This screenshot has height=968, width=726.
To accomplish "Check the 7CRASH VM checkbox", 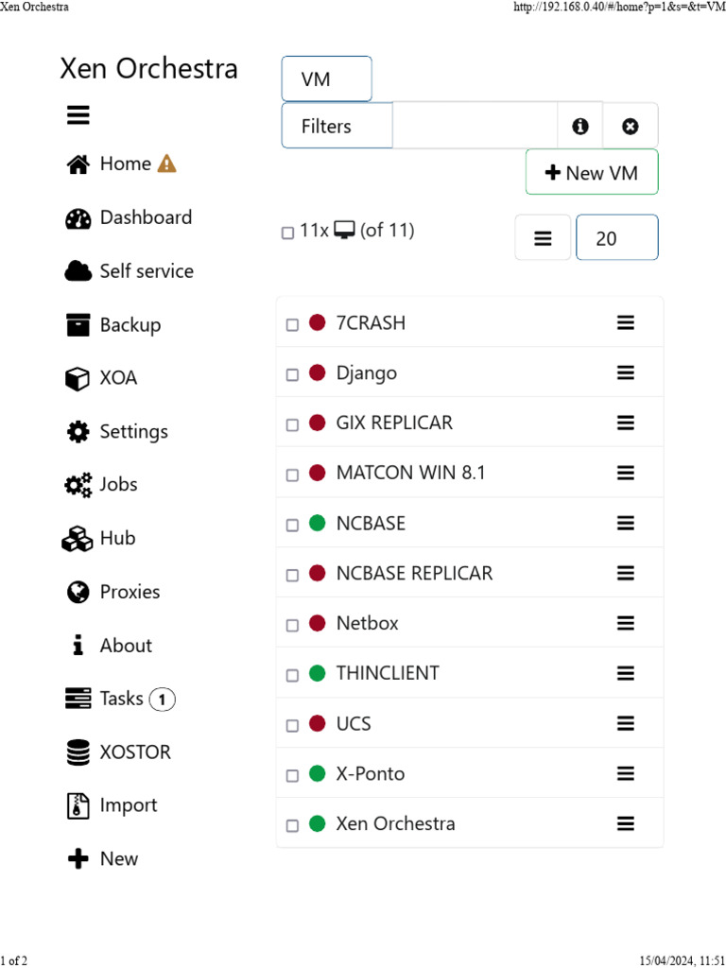I will pyautogui.click(x=292, y=325).
